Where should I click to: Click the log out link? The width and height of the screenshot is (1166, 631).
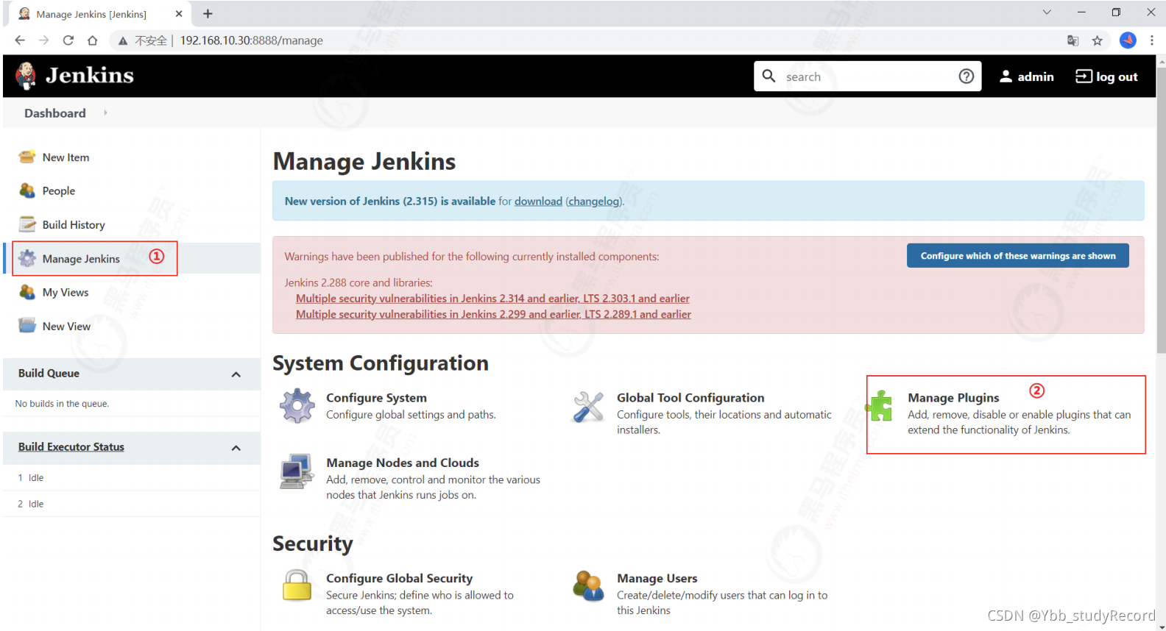(x=1107, y=76)
